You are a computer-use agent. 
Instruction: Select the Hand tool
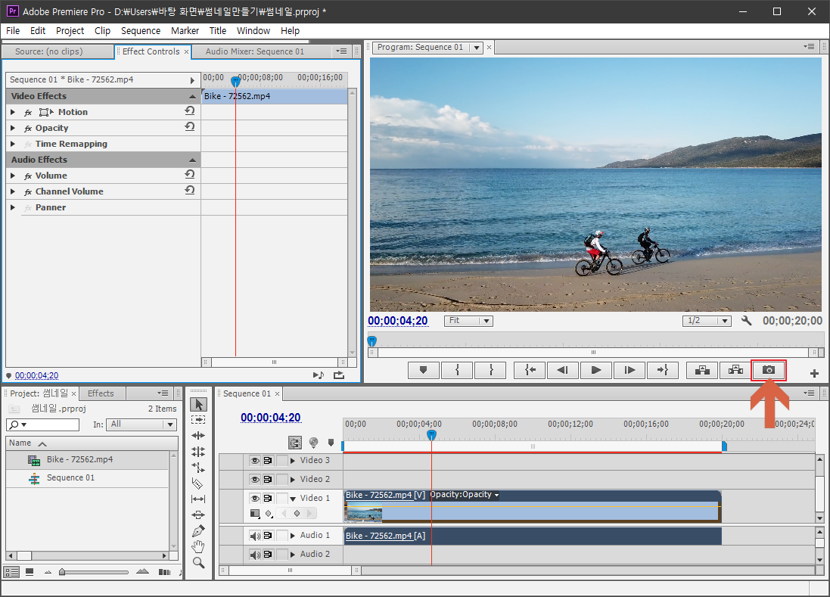pos(198,546)
